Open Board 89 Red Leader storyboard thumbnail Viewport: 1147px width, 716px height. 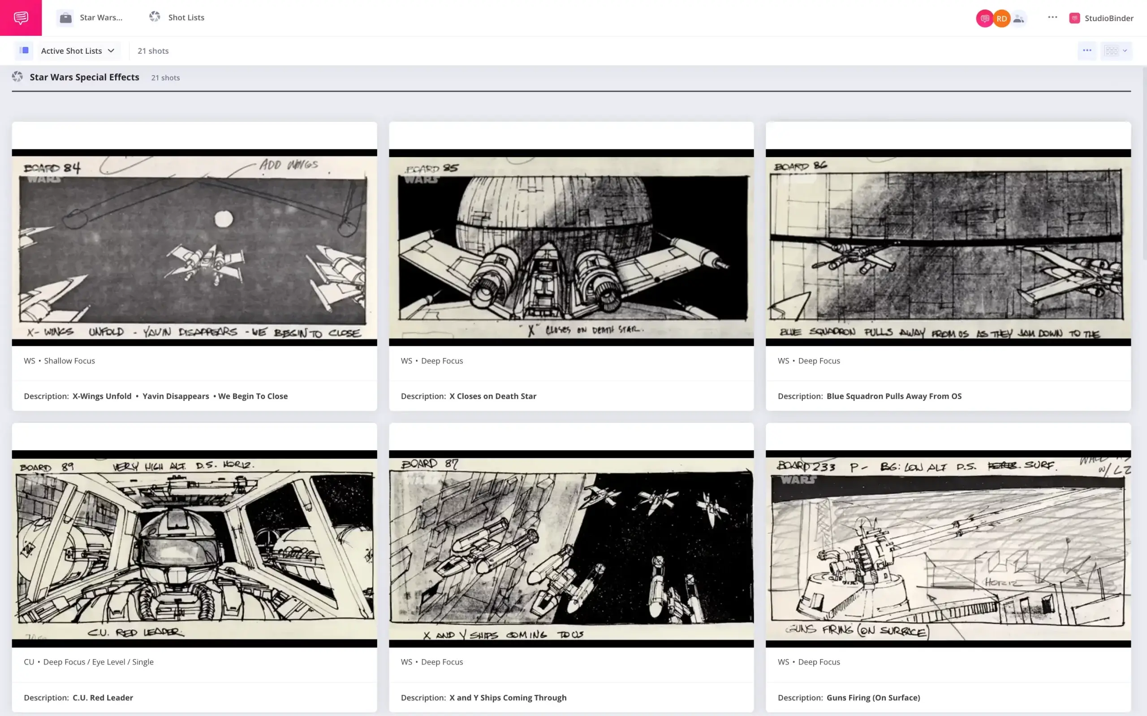194,548
